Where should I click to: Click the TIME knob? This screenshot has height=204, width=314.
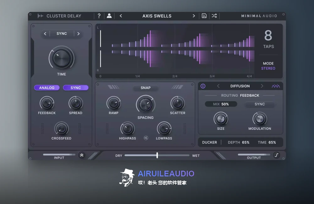click(62, 58)
